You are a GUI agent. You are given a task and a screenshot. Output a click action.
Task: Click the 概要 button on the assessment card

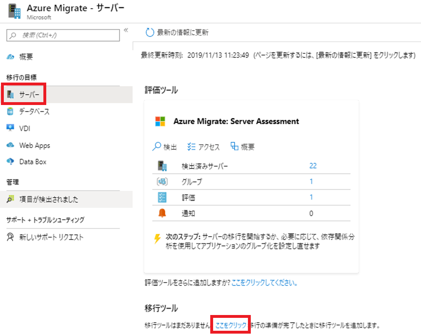click(x=247, y=147)
